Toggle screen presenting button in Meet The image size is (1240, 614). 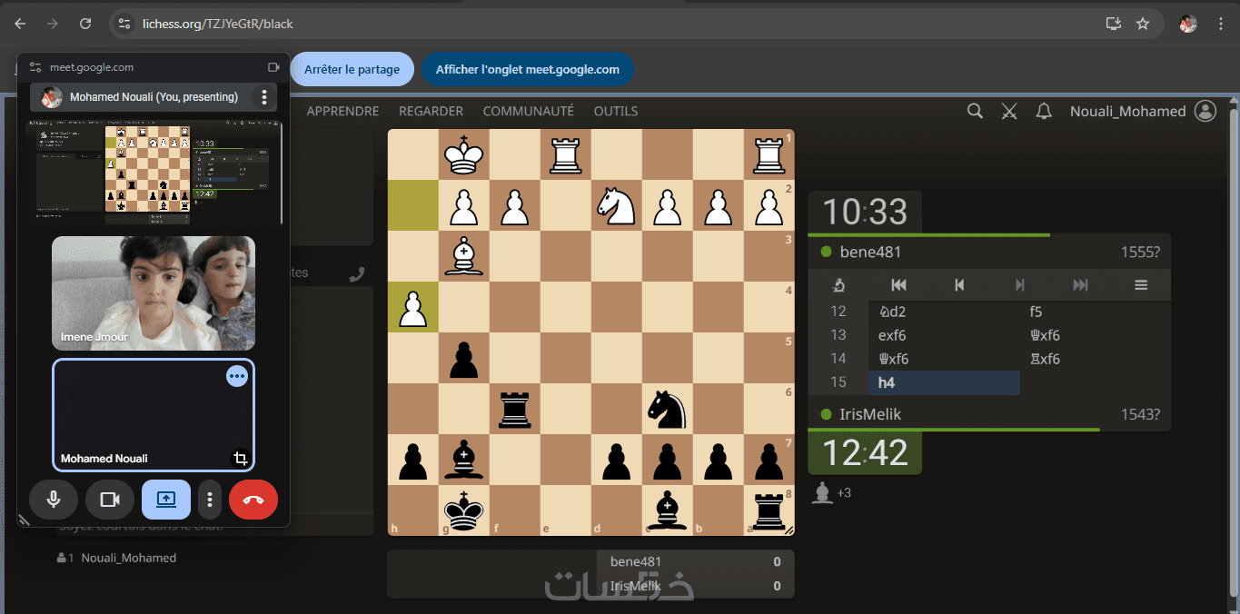pyautogui.click(x=166, y=500)
